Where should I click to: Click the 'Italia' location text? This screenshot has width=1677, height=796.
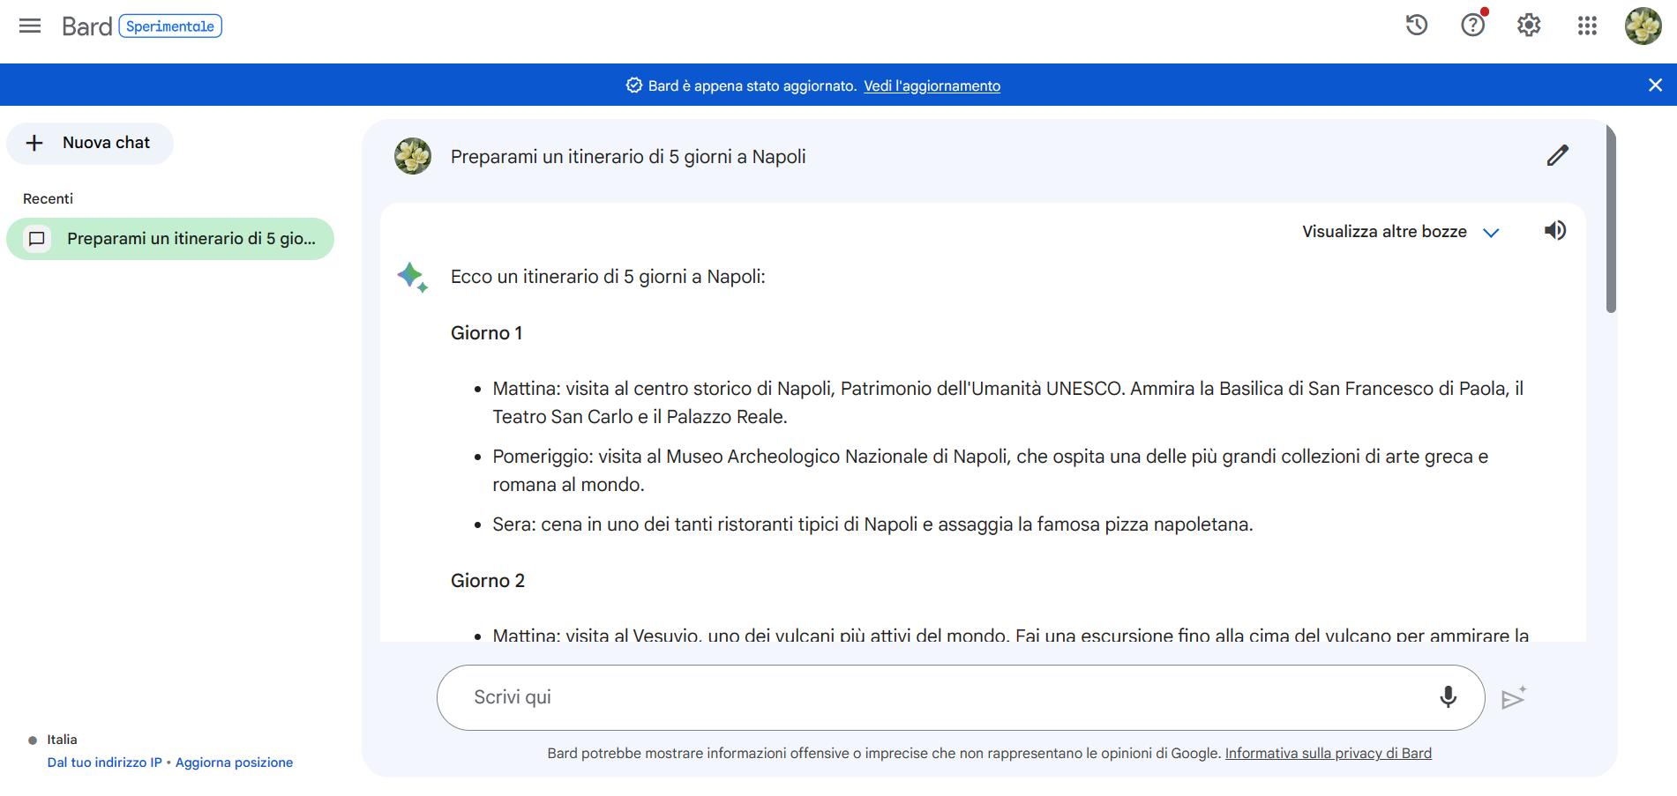click(62, 740)
